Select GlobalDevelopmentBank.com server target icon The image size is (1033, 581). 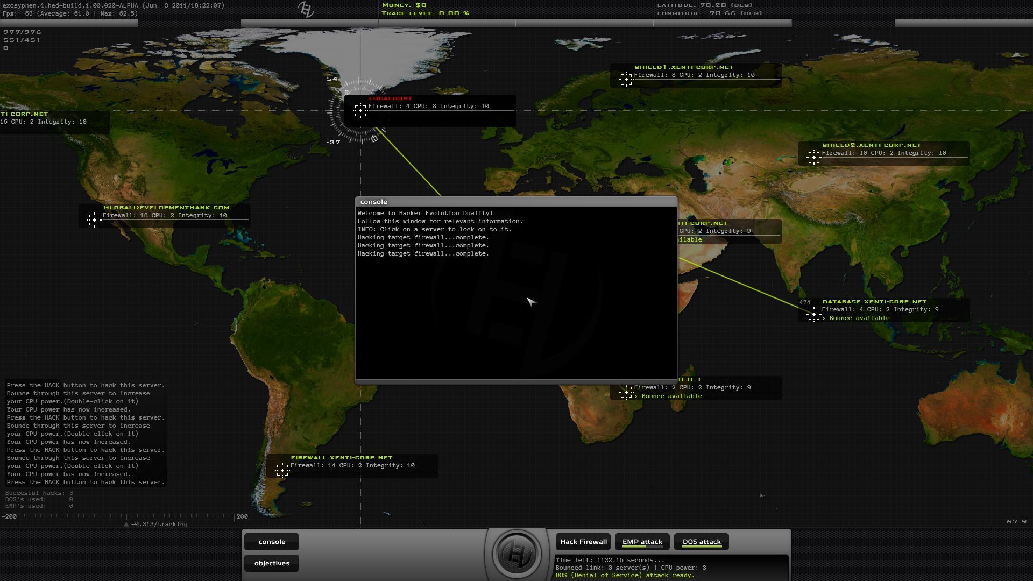coord(95,220)
